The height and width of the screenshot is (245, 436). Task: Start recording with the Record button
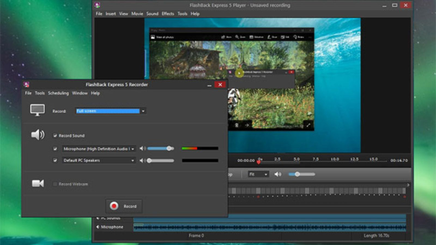(x=124, y=206)
